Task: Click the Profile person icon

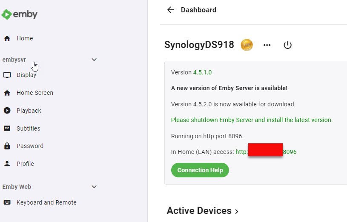Action: click(7, 164)
